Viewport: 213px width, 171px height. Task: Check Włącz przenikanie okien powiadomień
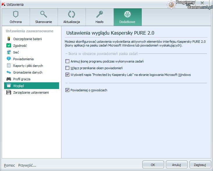pyautogui.click(x=68, y=68)
